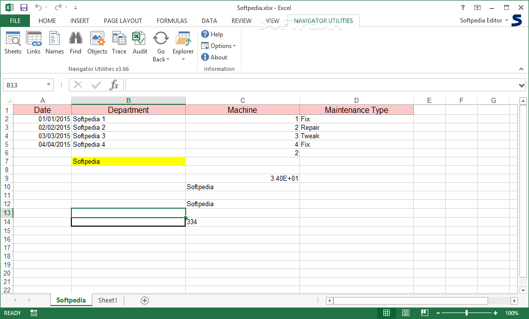
Task: Select the Sheet1 worksheet tab
Action: click(108, 300)
